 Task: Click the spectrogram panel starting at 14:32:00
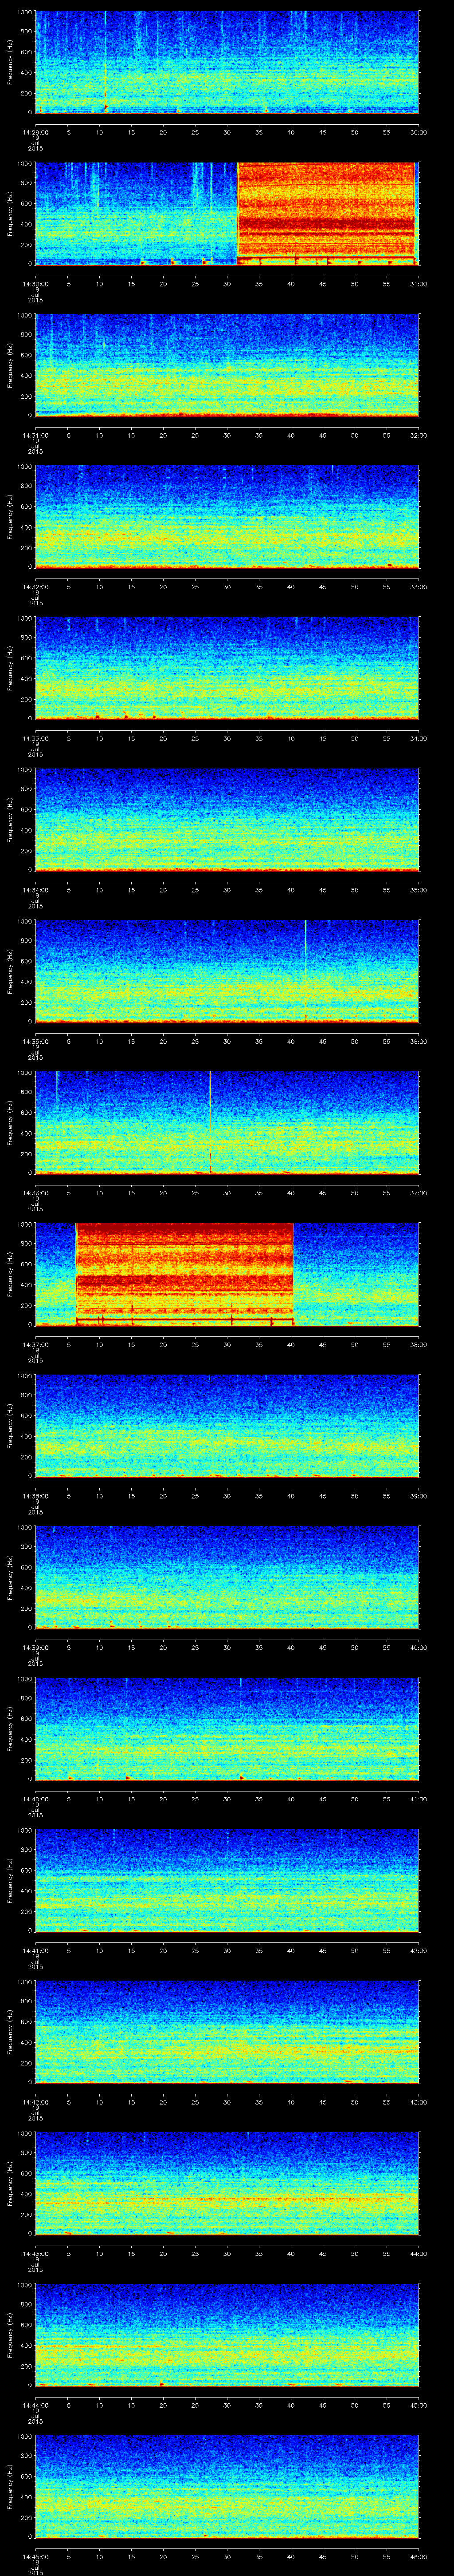(227, 516)
